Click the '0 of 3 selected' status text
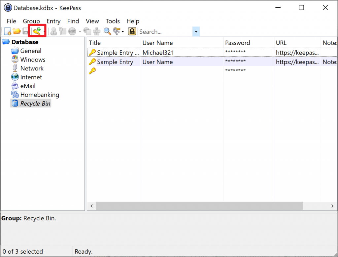 (x=23, y=252)
